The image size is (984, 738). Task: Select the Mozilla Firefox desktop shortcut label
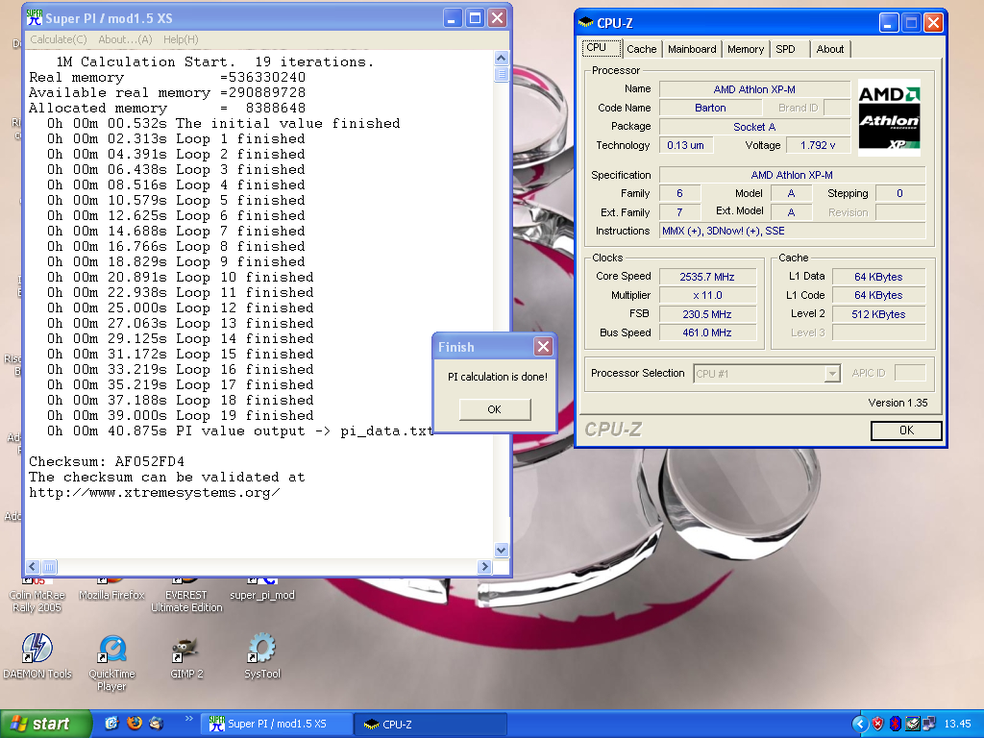point(111,595)
